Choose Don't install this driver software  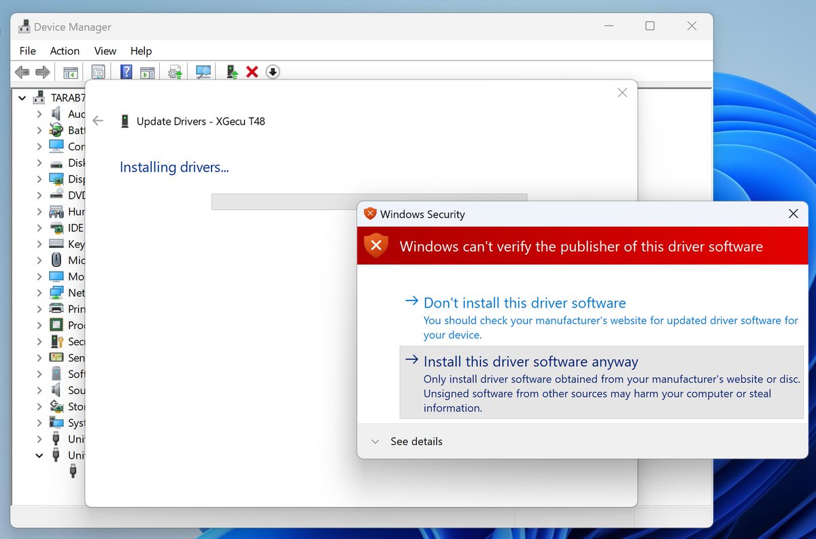tap(602, 318)
